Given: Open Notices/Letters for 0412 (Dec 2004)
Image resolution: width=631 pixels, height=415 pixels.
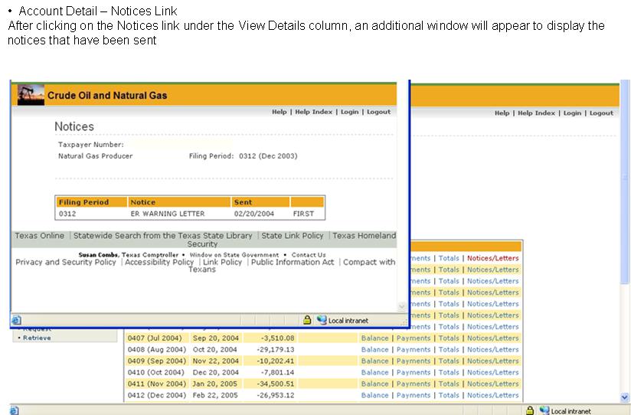Looking at the screenshot, I should (492, 395).
